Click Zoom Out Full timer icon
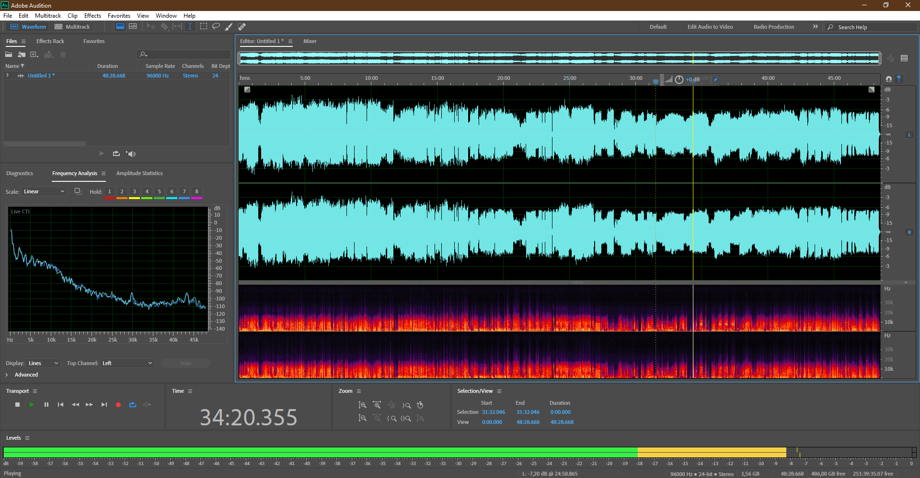This screenshot has width=920, height=478. (x=420, y=405)
